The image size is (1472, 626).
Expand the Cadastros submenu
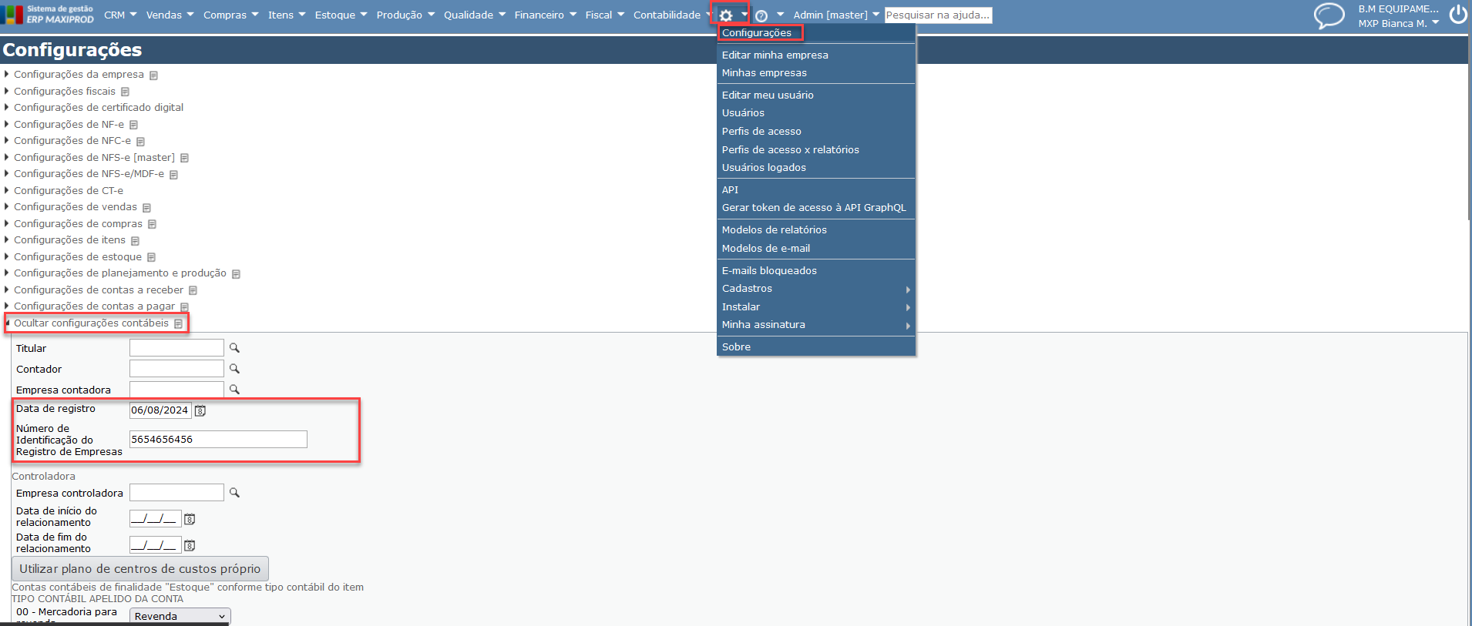pyautogui.click(x=816, y=289)
